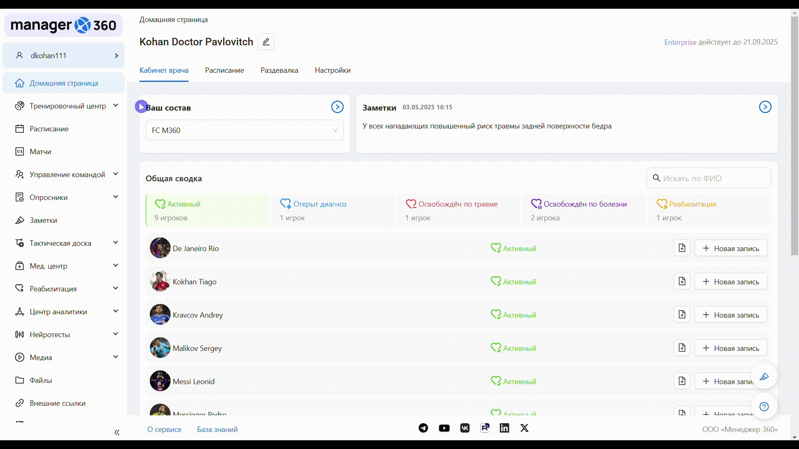Click the floating highlighter pen button
The image size is (799, 449).
pyautogui.click(x=764, y=377)
